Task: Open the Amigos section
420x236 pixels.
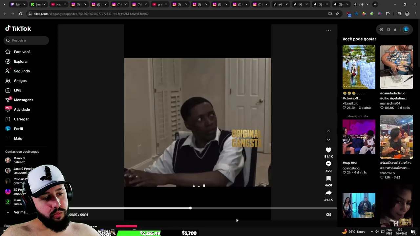Action: (20, 81)
